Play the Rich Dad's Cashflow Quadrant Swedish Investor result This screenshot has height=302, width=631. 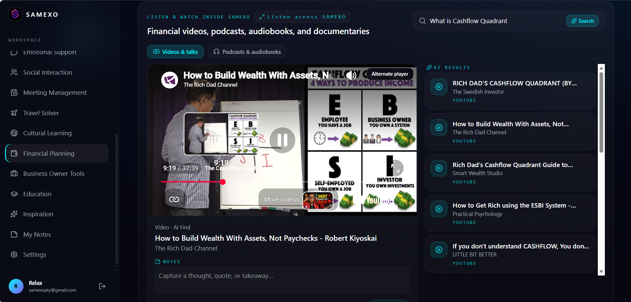510,91
